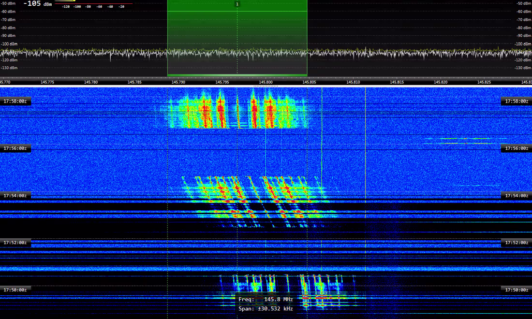Click the 17:54:00z timestamp on the waterfall's left side

pos(15,196)
